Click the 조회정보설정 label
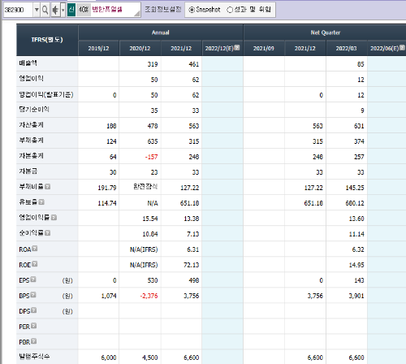Image resolution: width=406 pixels, height=364 pixels. [x=162, y=10]
